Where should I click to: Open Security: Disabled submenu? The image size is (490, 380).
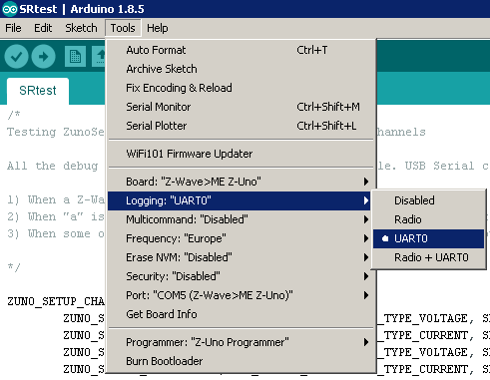tap(241, 276)
